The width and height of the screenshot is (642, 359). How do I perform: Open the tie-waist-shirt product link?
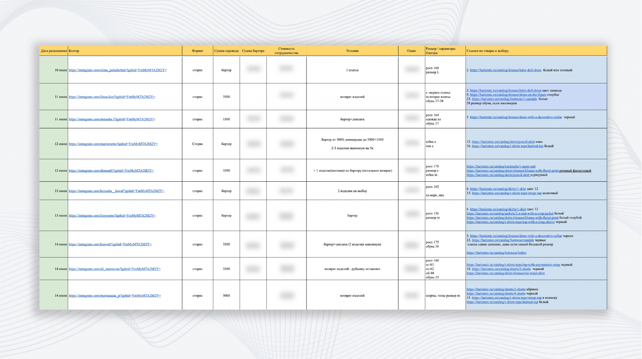pos(506,273)
